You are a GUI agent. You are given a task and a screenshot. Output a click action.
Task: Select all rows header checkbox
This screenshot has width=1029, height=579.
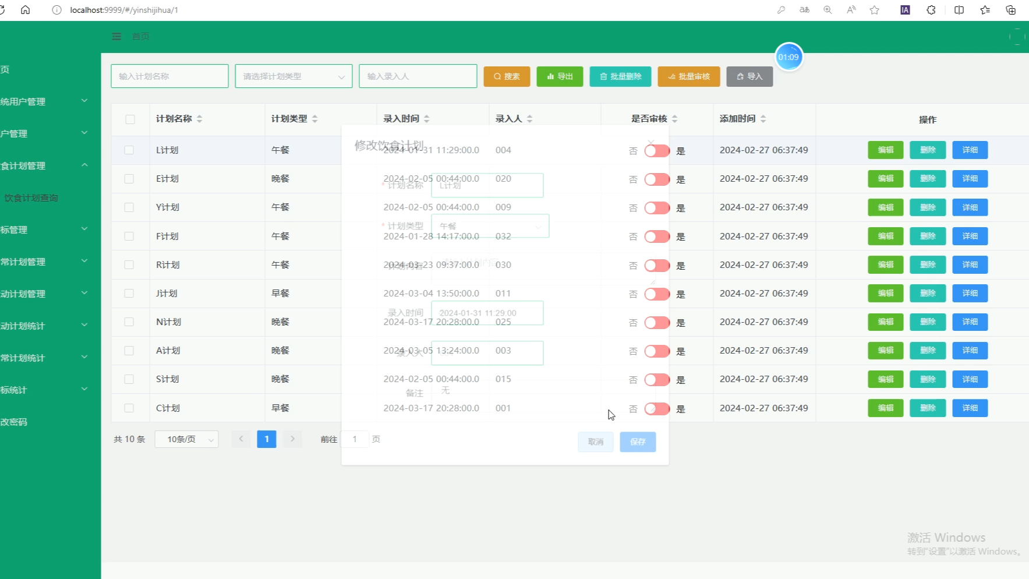click(x=130, y=119)
